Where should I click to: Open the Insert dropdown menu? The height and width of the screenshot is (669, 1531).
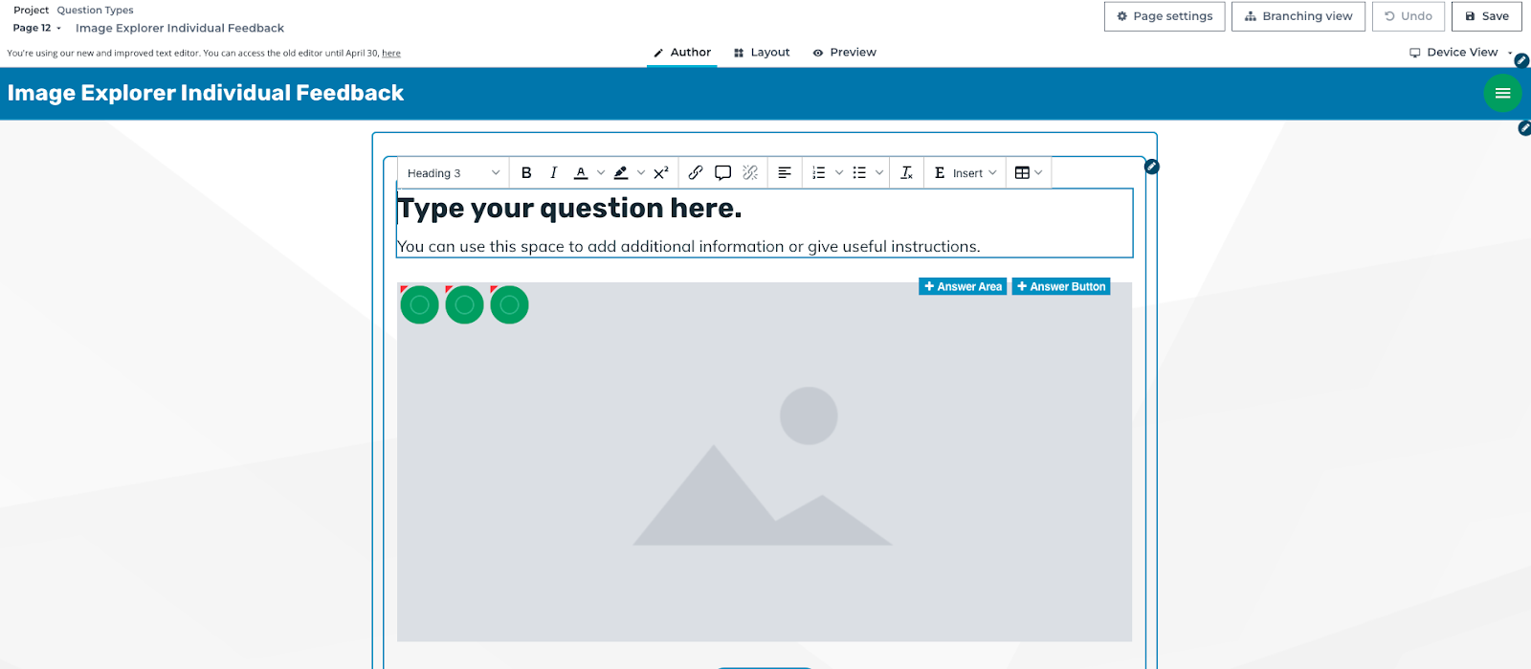(x=965, y=173)
